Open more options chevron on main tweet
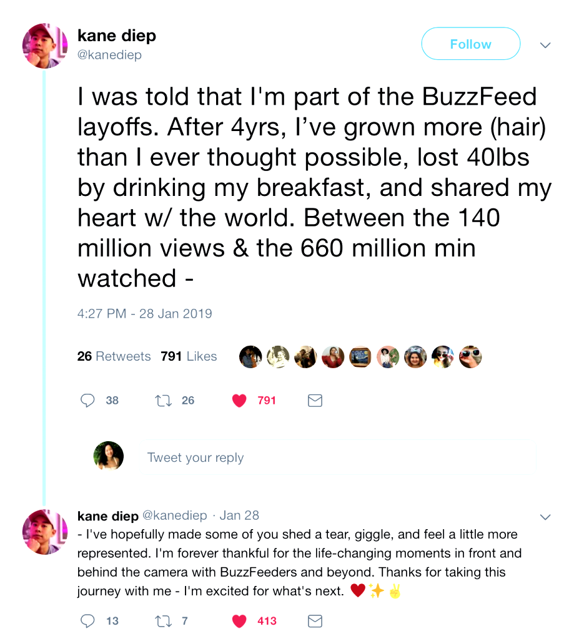Viewport: 579px width, 639px height. coord(545,45)
